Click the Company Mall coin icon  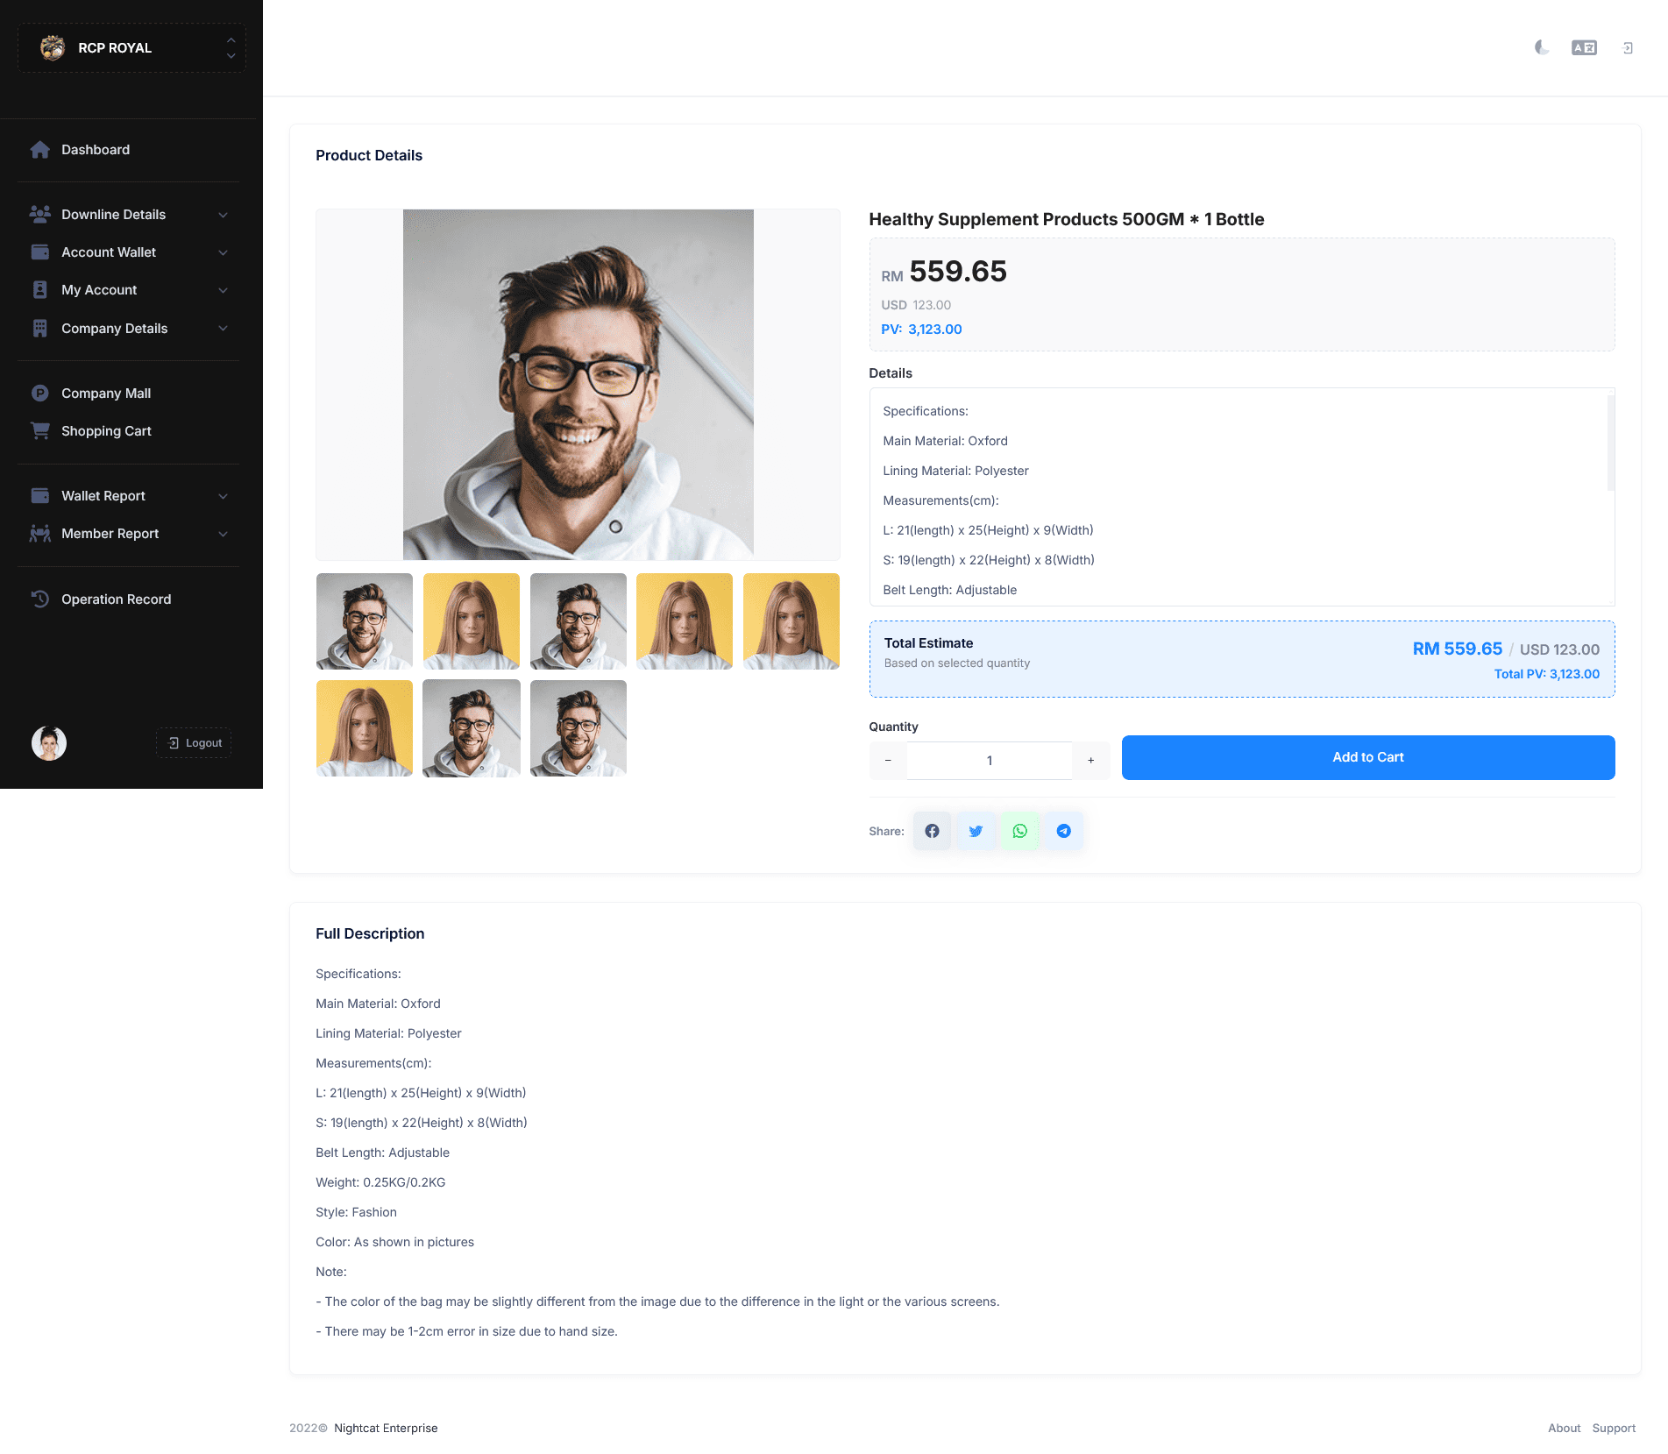40,393
